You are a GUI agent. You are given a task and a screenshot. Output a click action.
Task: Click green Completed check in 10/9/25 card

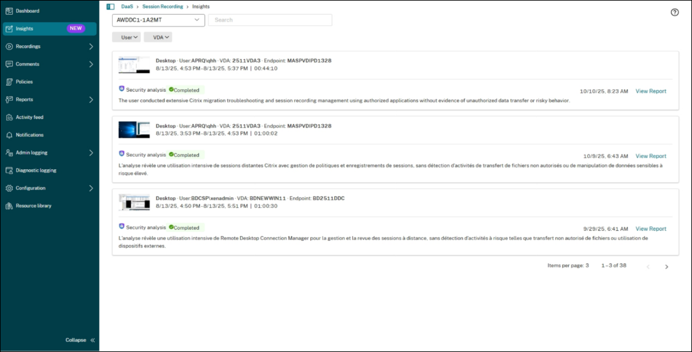click(171, 154)
